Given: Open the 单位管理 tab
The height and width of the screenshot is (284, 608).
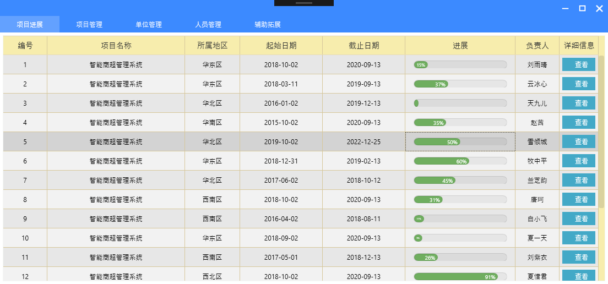Looking at the screenshot, I should click(x=149, y=25).
